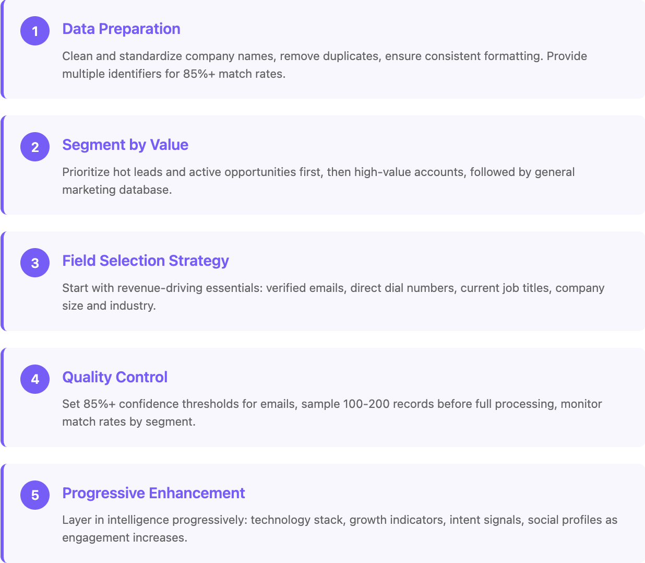Open the Field Selection Strategy heading
The image size is (645, 563).
point(146,261)
